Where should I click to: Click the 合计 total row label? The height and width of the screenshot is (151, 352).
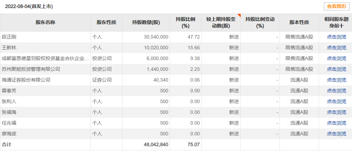coord(7,144)
